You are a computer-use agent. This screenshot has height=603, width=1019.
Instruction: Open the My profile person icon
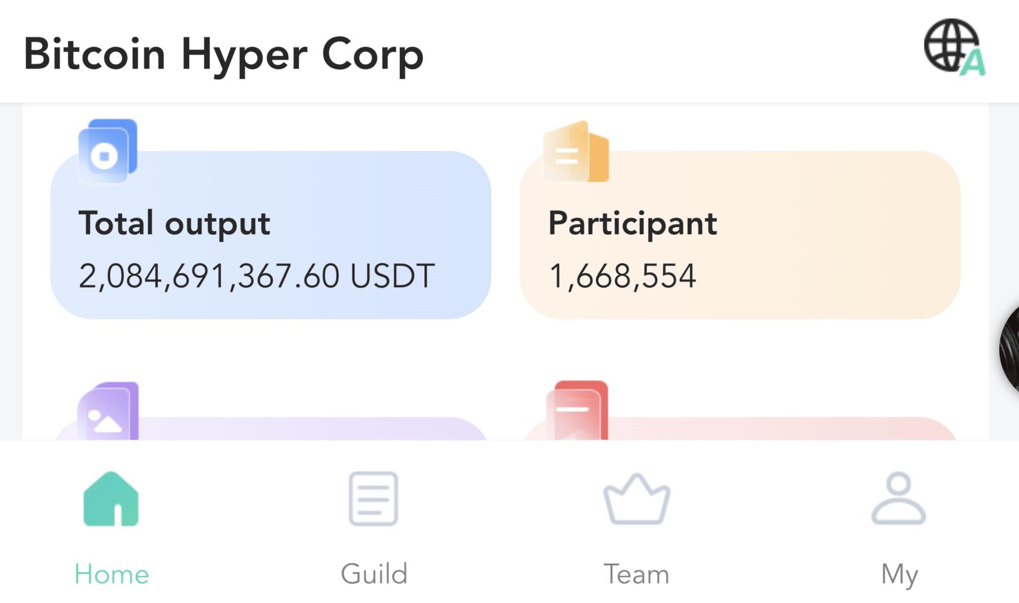coord(898,499)
